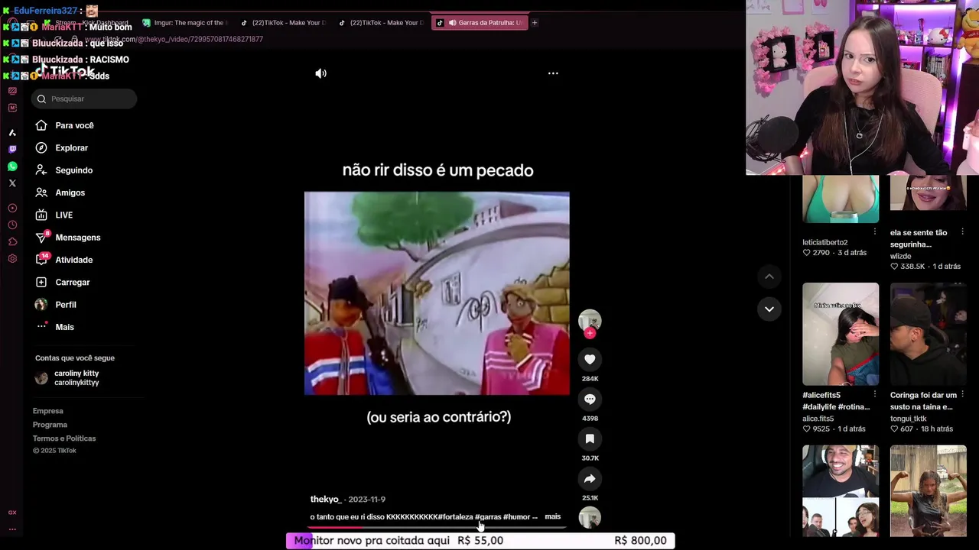Image resolution: width=979 pixels, height=550 pixels.
Task: Click the main video player to pause
Action: click(x=437, y=293)
